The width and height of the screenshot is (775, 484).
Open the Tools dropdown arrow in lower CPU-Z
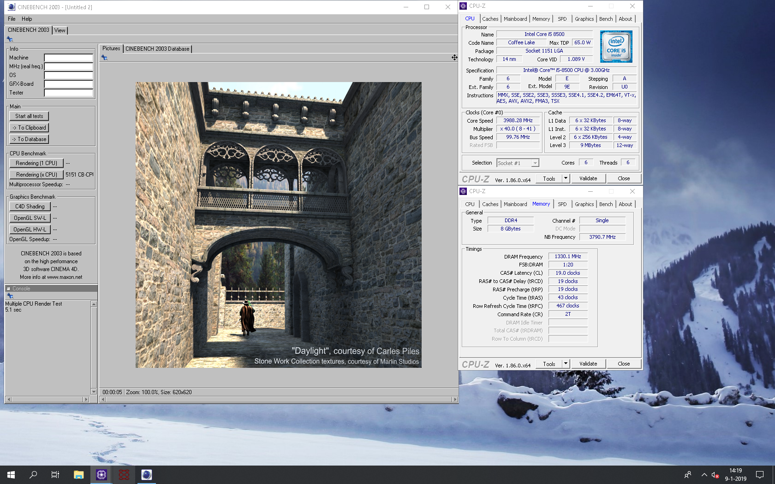(566, 364)
